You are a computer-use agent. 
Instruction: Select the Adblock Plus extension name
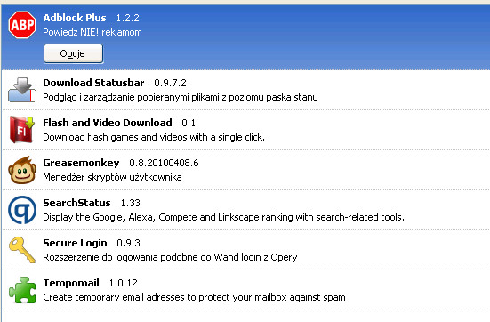[75, 18]
